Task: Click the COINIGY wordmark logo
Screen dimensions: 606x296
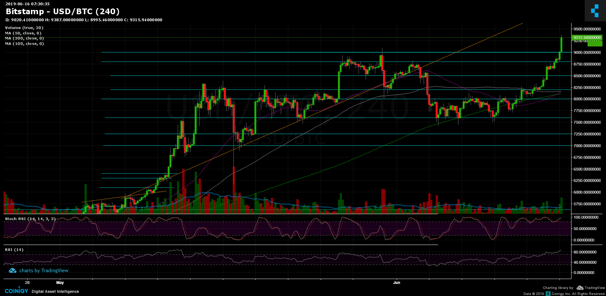Action: 16,291
